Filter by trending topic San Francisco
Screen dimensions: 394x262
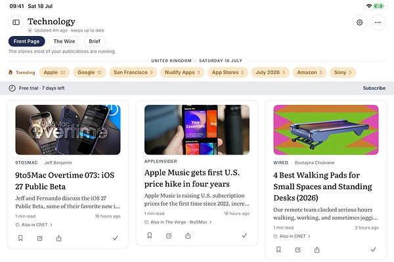133,73
